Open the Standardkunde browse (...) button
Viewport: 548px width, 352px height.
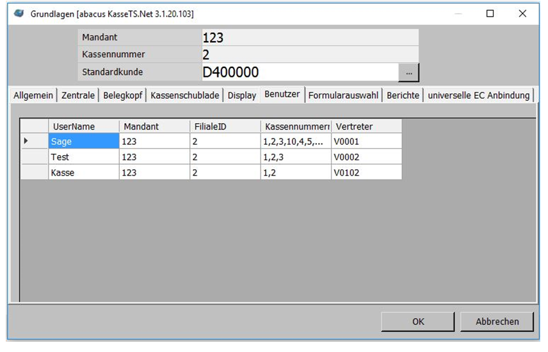click(408, 73)
